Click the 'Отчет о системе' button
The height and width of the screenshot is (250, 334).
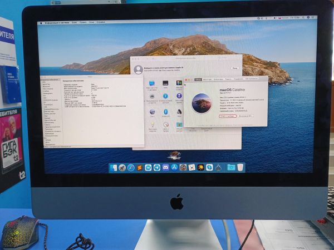pos(228,116)
